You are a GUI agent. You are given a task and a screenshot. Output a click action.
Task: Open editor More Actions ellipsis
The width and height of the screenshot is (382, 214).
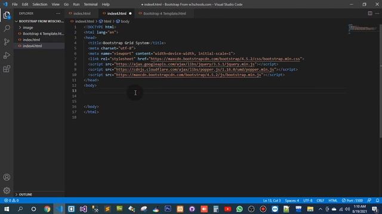point(377,13)
